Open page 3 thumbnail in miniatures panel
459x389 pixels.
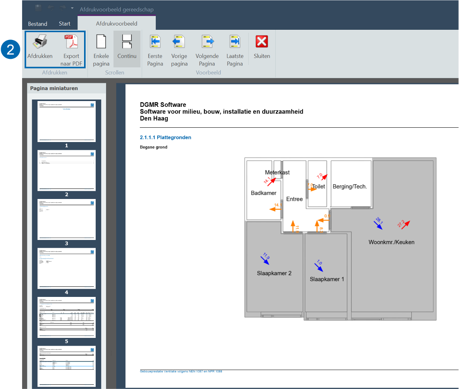(67, 219)
